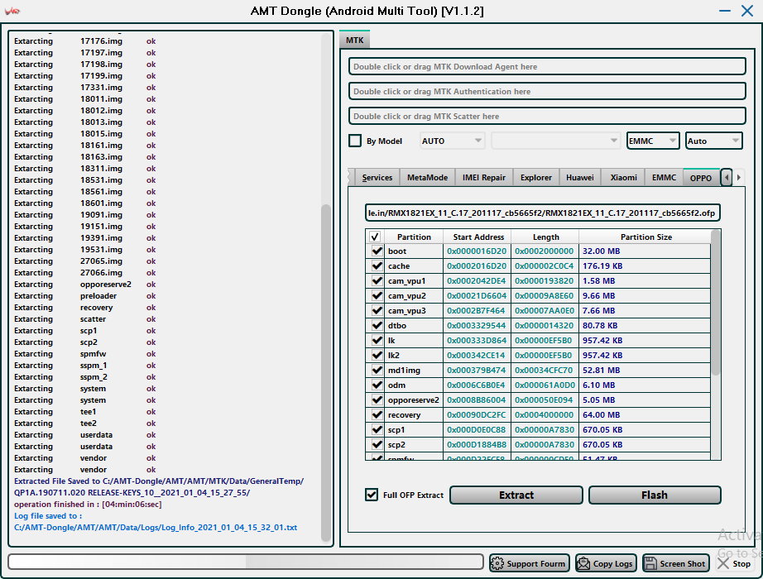Click the Screen Shot floppy icon
763x579 pixels.
coord(650,563)
